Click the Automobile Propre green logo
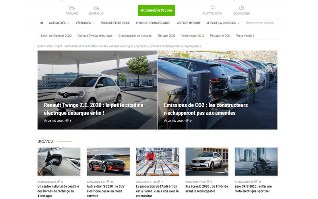The height and width of the screenshot is (199, 318). [156, 10]
